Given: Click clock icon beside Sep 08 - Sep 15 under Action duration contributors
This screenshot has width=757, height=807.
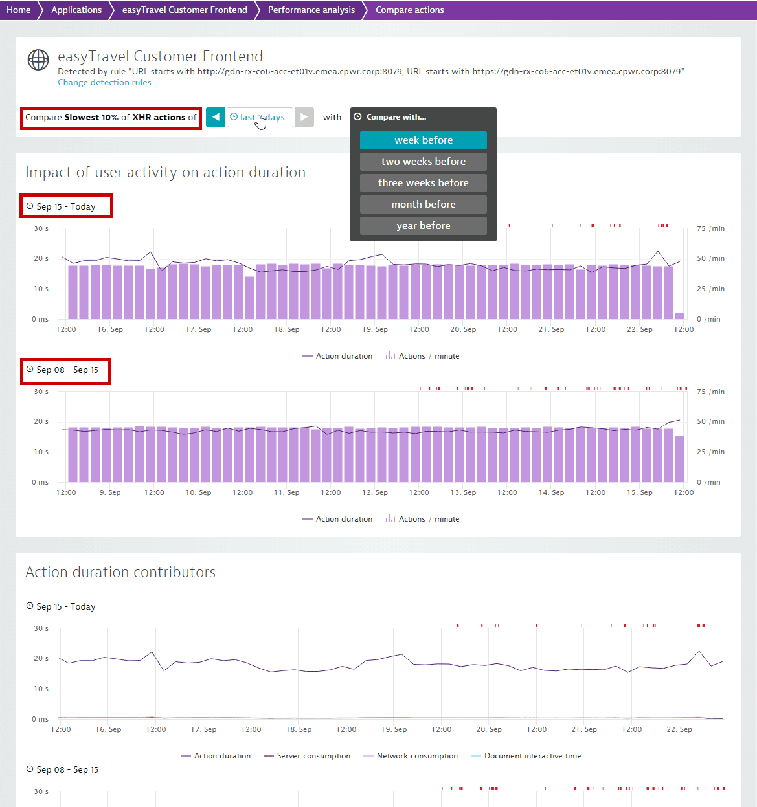Looking at the screenshot, I should 30,769.
